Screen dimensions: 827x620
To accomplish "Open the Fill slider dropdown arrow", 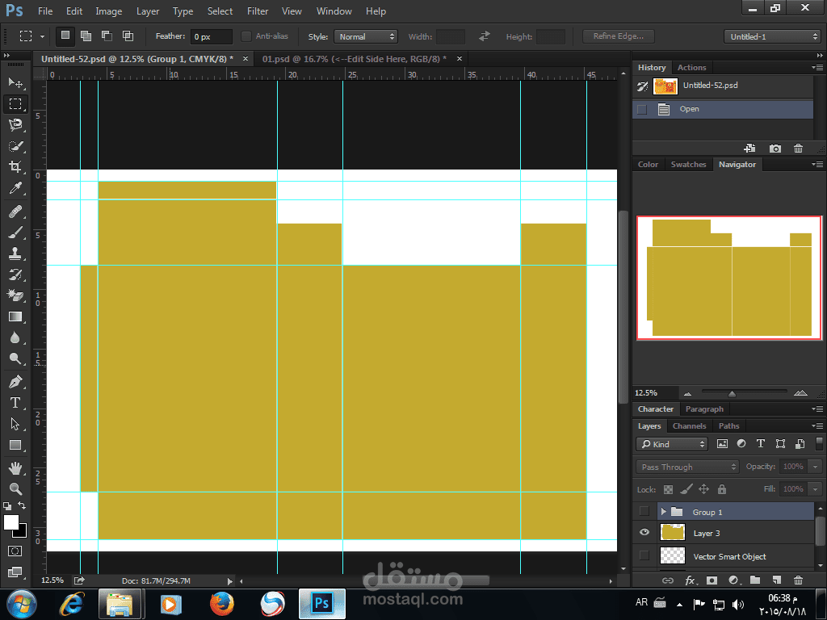I will [x=816, y=489].
